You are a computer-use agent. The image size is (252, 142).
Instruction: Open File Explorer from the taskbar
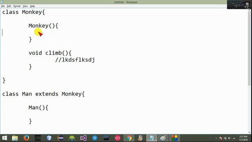tap(15, 138)
